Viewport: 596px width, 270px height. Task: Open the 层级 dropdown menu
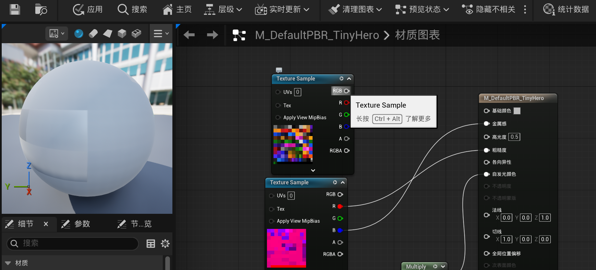(x=223, y=9)
